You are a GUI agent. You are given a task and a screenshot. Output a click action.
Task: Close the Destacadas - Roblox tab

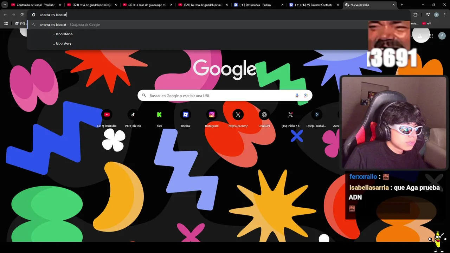point(282,5)
